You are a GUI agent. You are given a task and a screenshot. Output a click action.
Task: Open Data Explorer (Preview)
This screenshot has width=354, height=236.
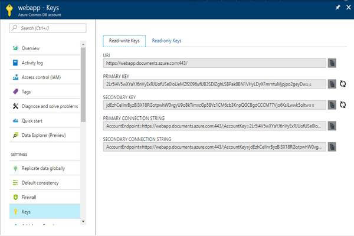pyautogui.click(x=45, y=135)
